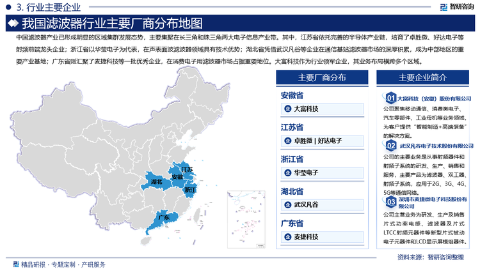Click the 麦捷科技 entry box

[x=323, y=236]
